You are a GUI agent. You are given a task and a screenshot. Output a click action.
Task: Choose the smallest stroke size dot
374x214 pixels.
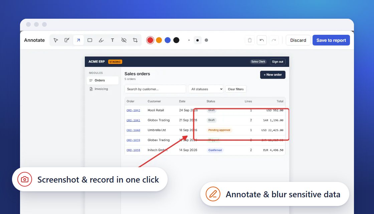(x=189, y=40)
